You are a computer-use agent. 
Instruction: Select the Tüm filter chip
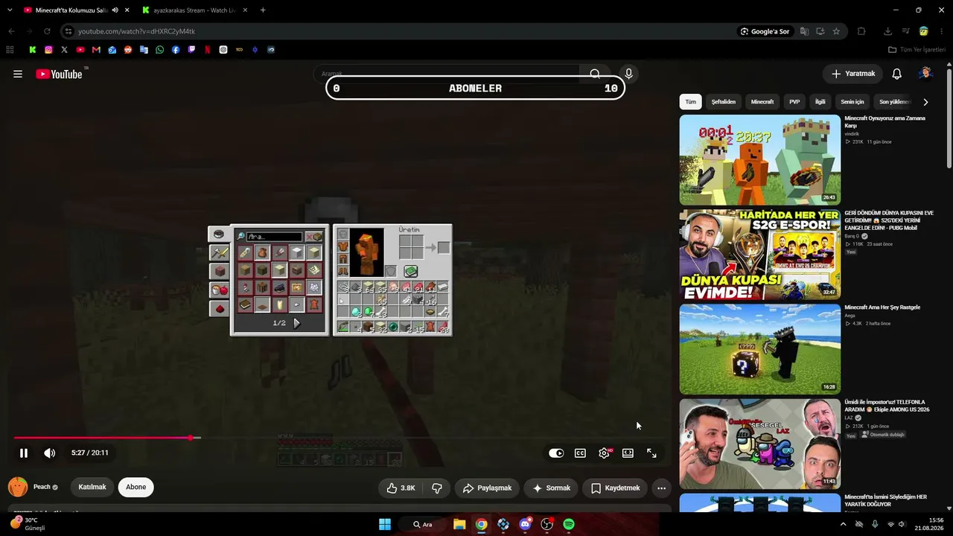(x=691, y=102)
